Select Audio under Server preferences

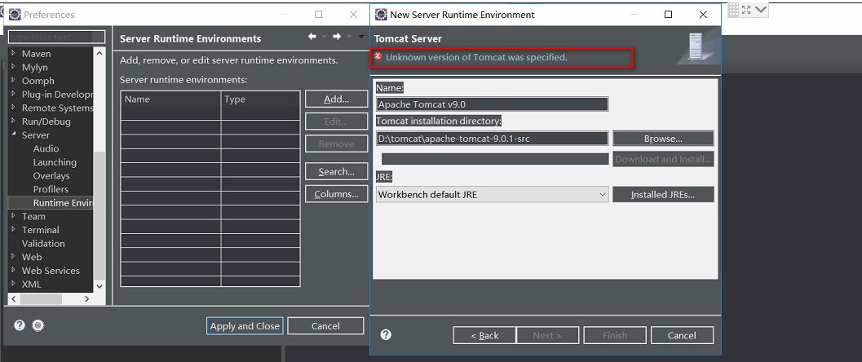[46, 148]
